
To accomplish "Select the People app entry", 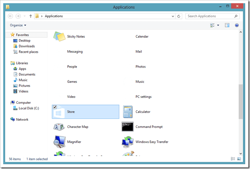I will point(72,66).
